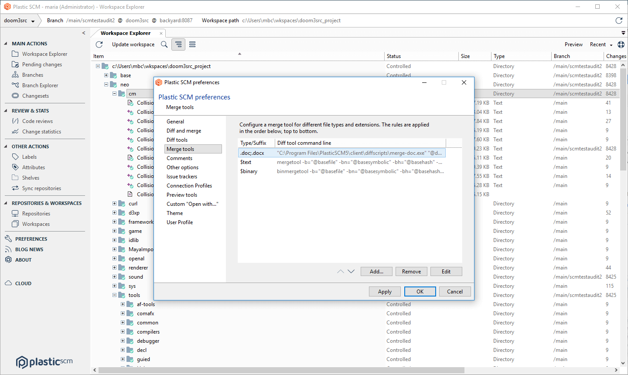This screenshot has height=375, width=628.
Task: Switch to tree view mode icon
Action: tap(178, 44)
